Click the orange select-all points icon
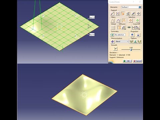 tap(130, 20)
